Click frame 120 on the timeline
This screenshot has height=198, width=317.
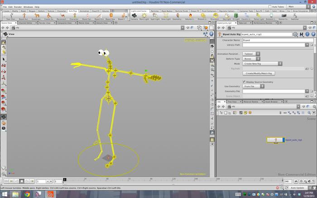click(173, 180)
